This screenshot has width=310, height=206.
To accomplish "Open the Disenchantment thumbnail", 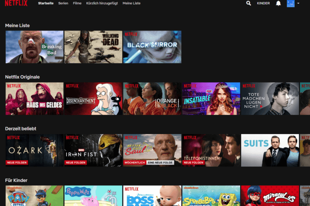I will pyautogui.click(x=93, y=99).
